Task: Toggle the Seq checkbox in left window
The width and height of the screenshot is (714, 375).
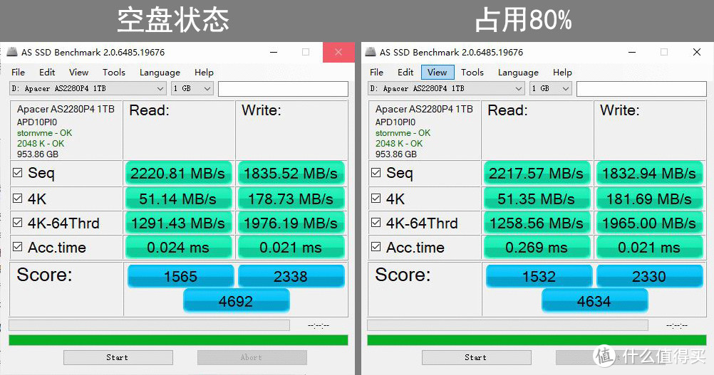Action: tap(17, 173)
